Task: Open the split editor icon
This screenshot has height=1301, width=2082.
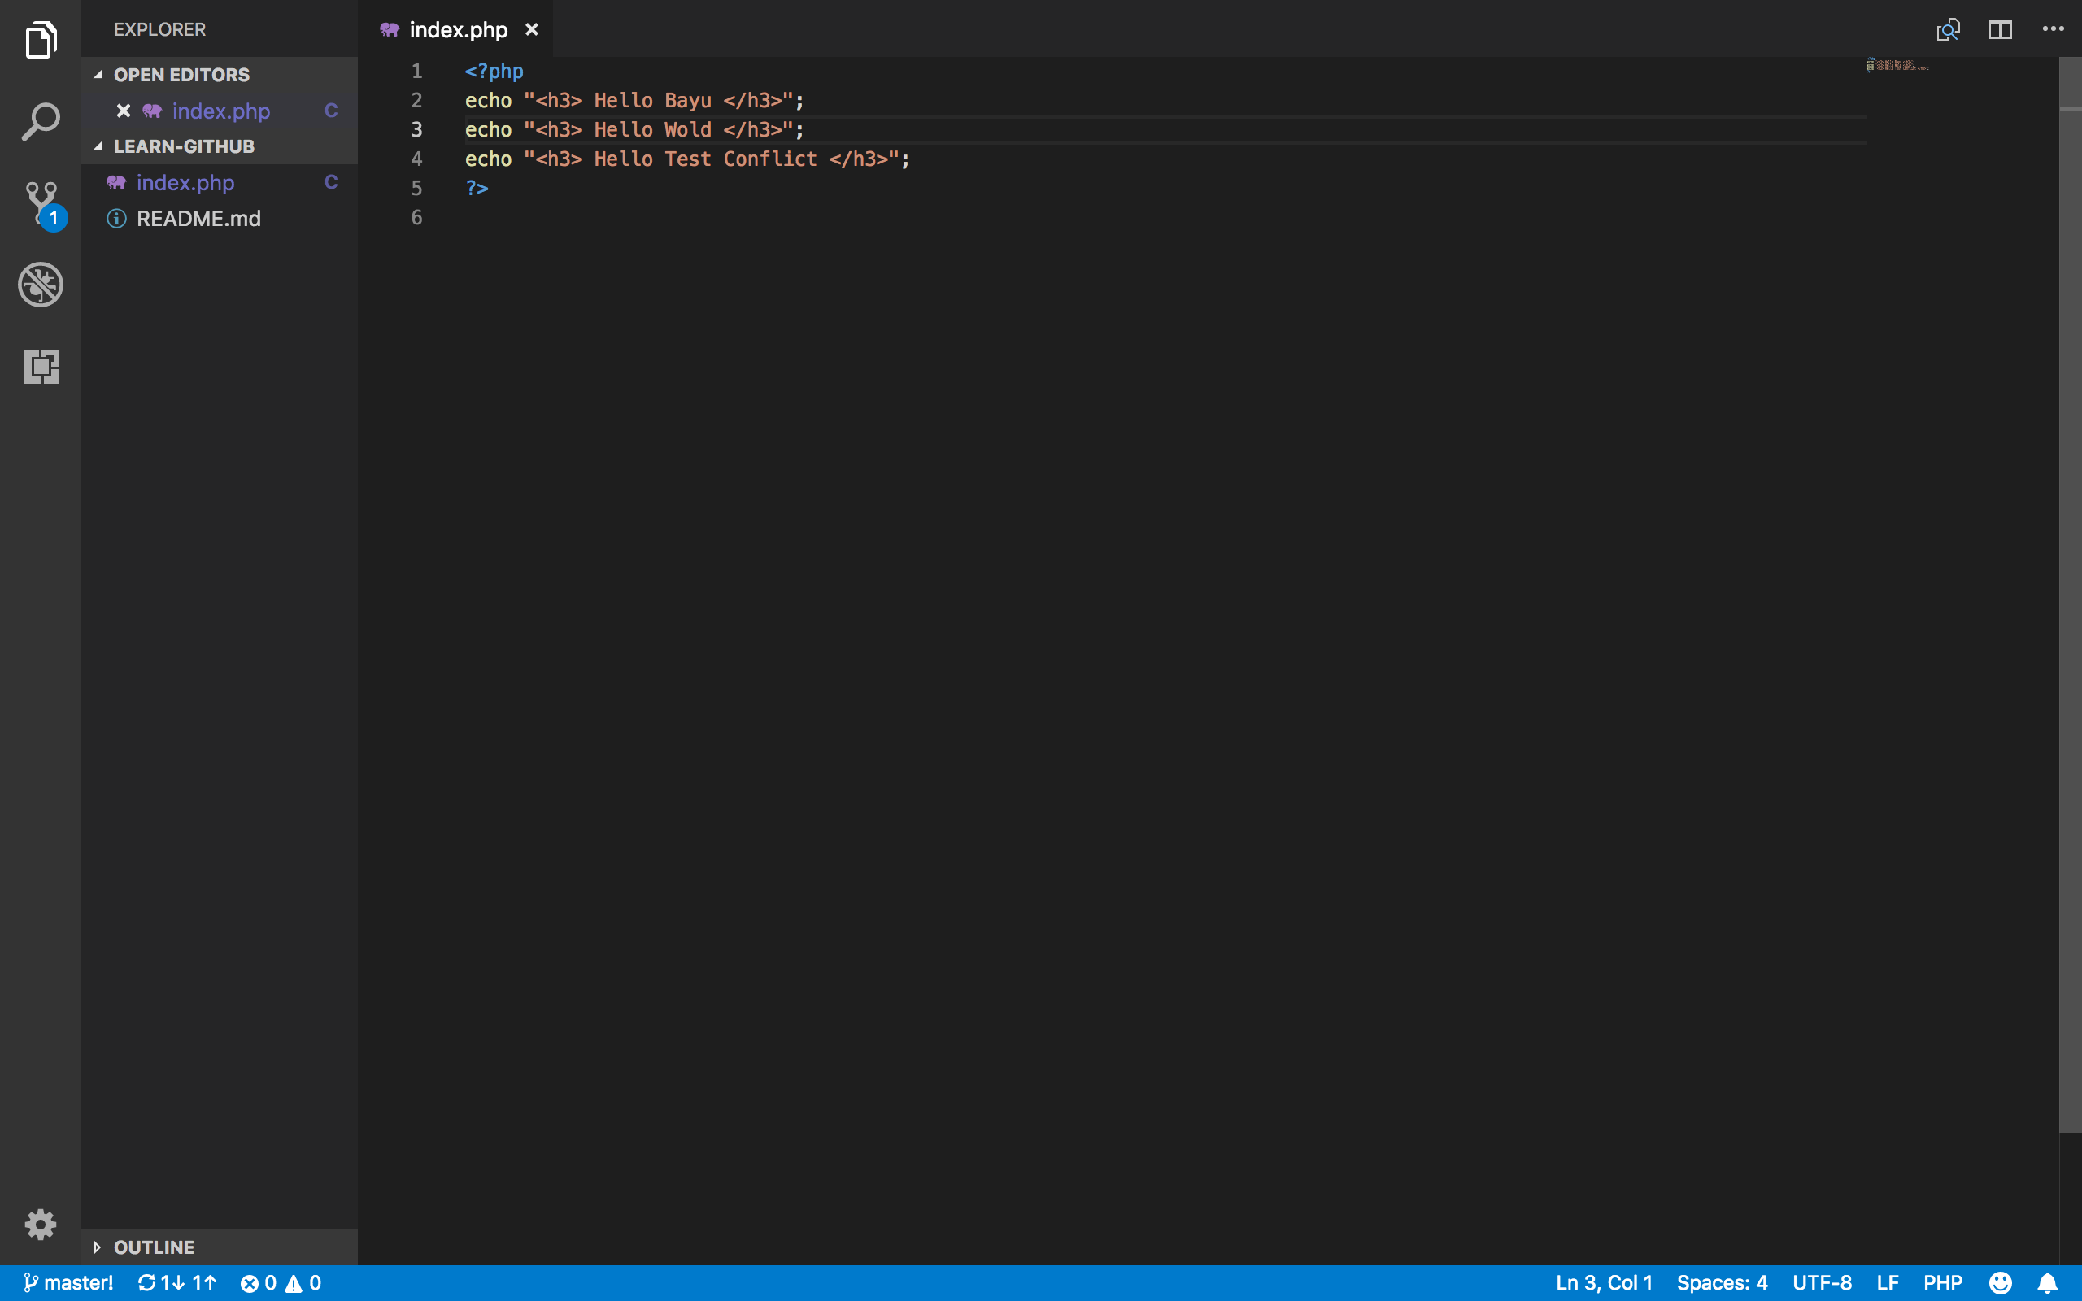Action: coord(1999,28)
